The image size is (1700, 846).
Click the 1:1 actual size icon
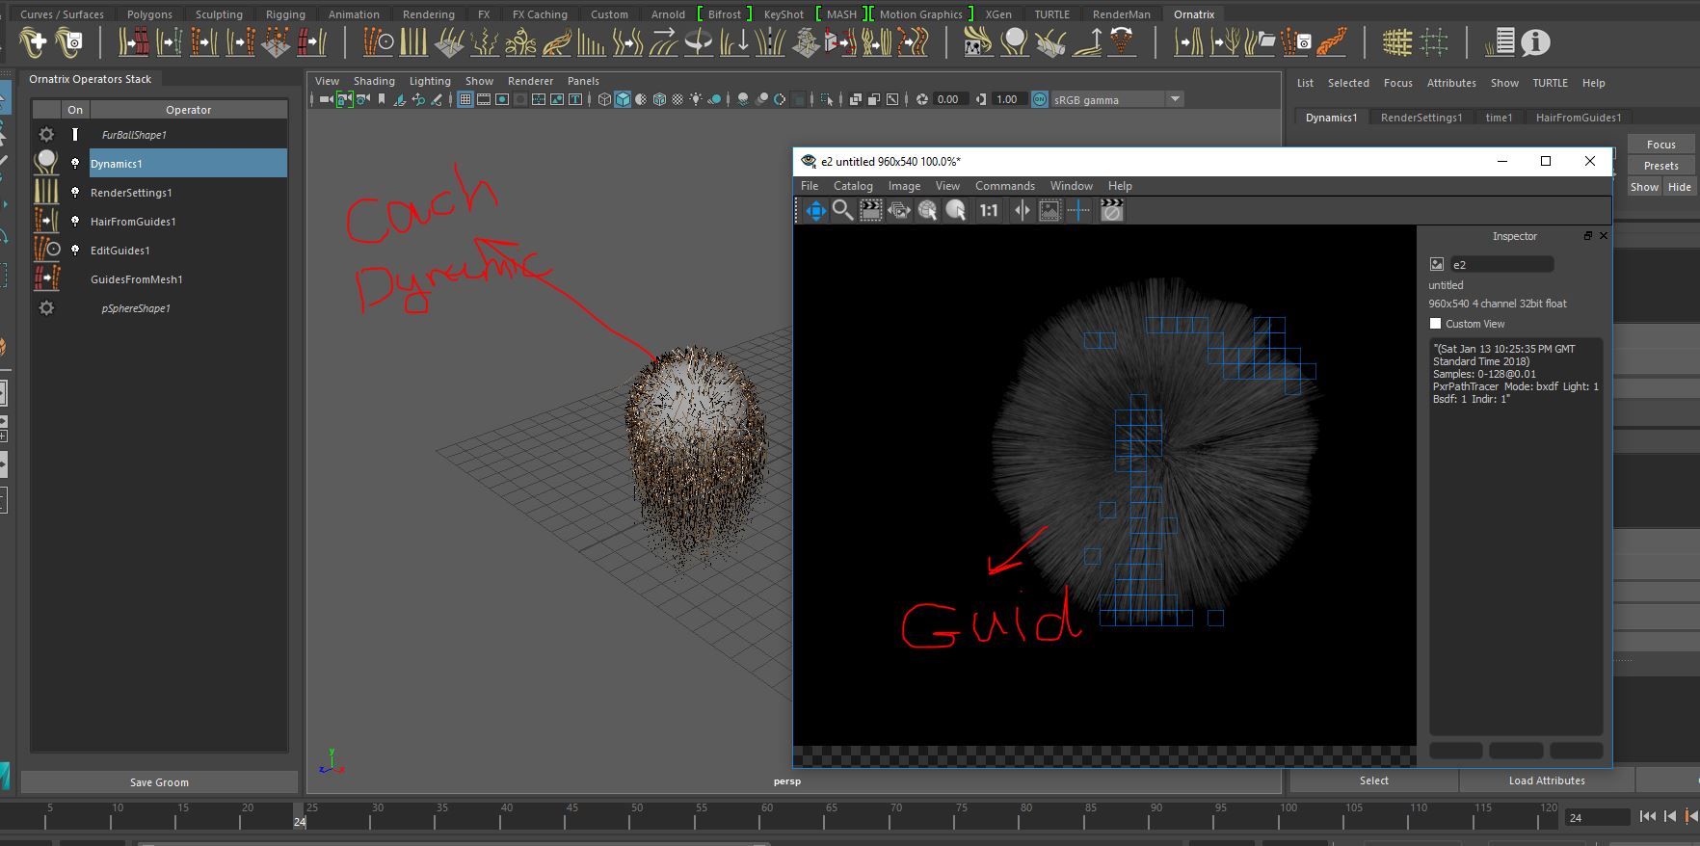989,210
